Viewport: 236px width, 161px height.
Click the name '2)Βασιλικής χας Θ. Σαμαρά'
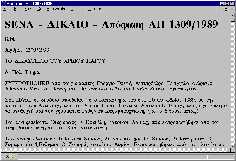[x=137, y=139]
